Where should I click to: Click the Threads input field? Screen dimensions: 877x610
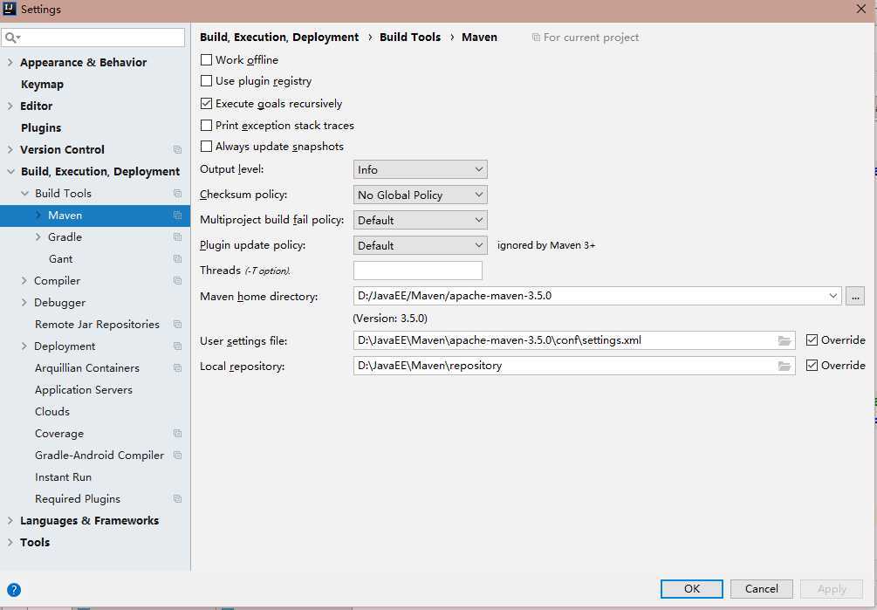pyautogui.click(x=417, y=271)
